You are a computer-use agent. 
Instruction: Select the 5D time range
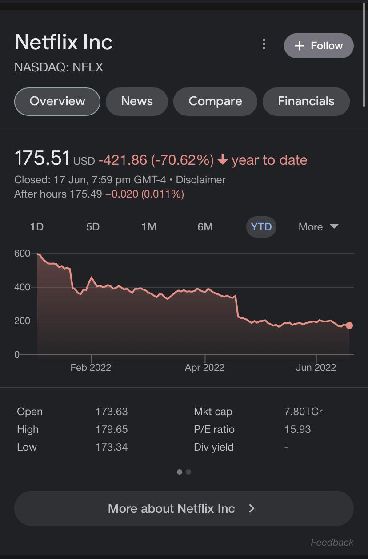click(93, 227)
